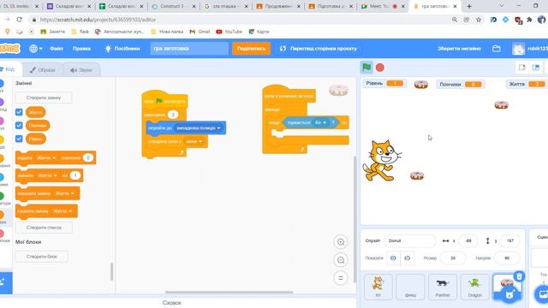Open variable dropdown in надати block

click(x=47, y=157)
